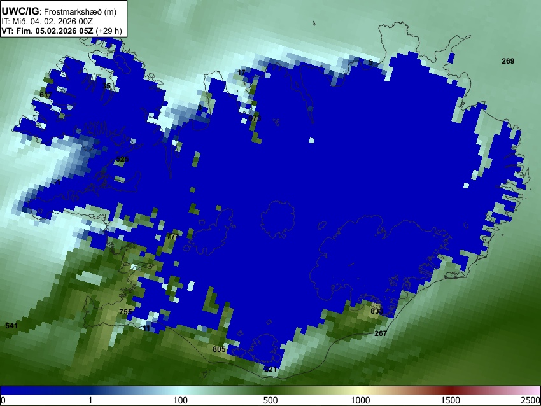Click the map value 321 at the southern tip
Image resolution: width=541 pixels, height=406 pixels.
[x=270, y=369]
